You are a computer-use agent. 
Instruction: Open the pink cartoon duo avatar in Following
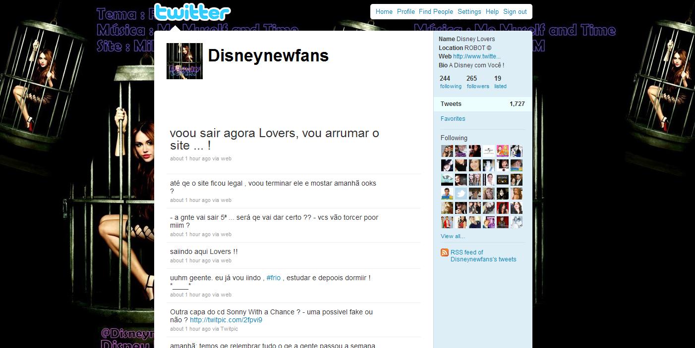tap(503, 151)
